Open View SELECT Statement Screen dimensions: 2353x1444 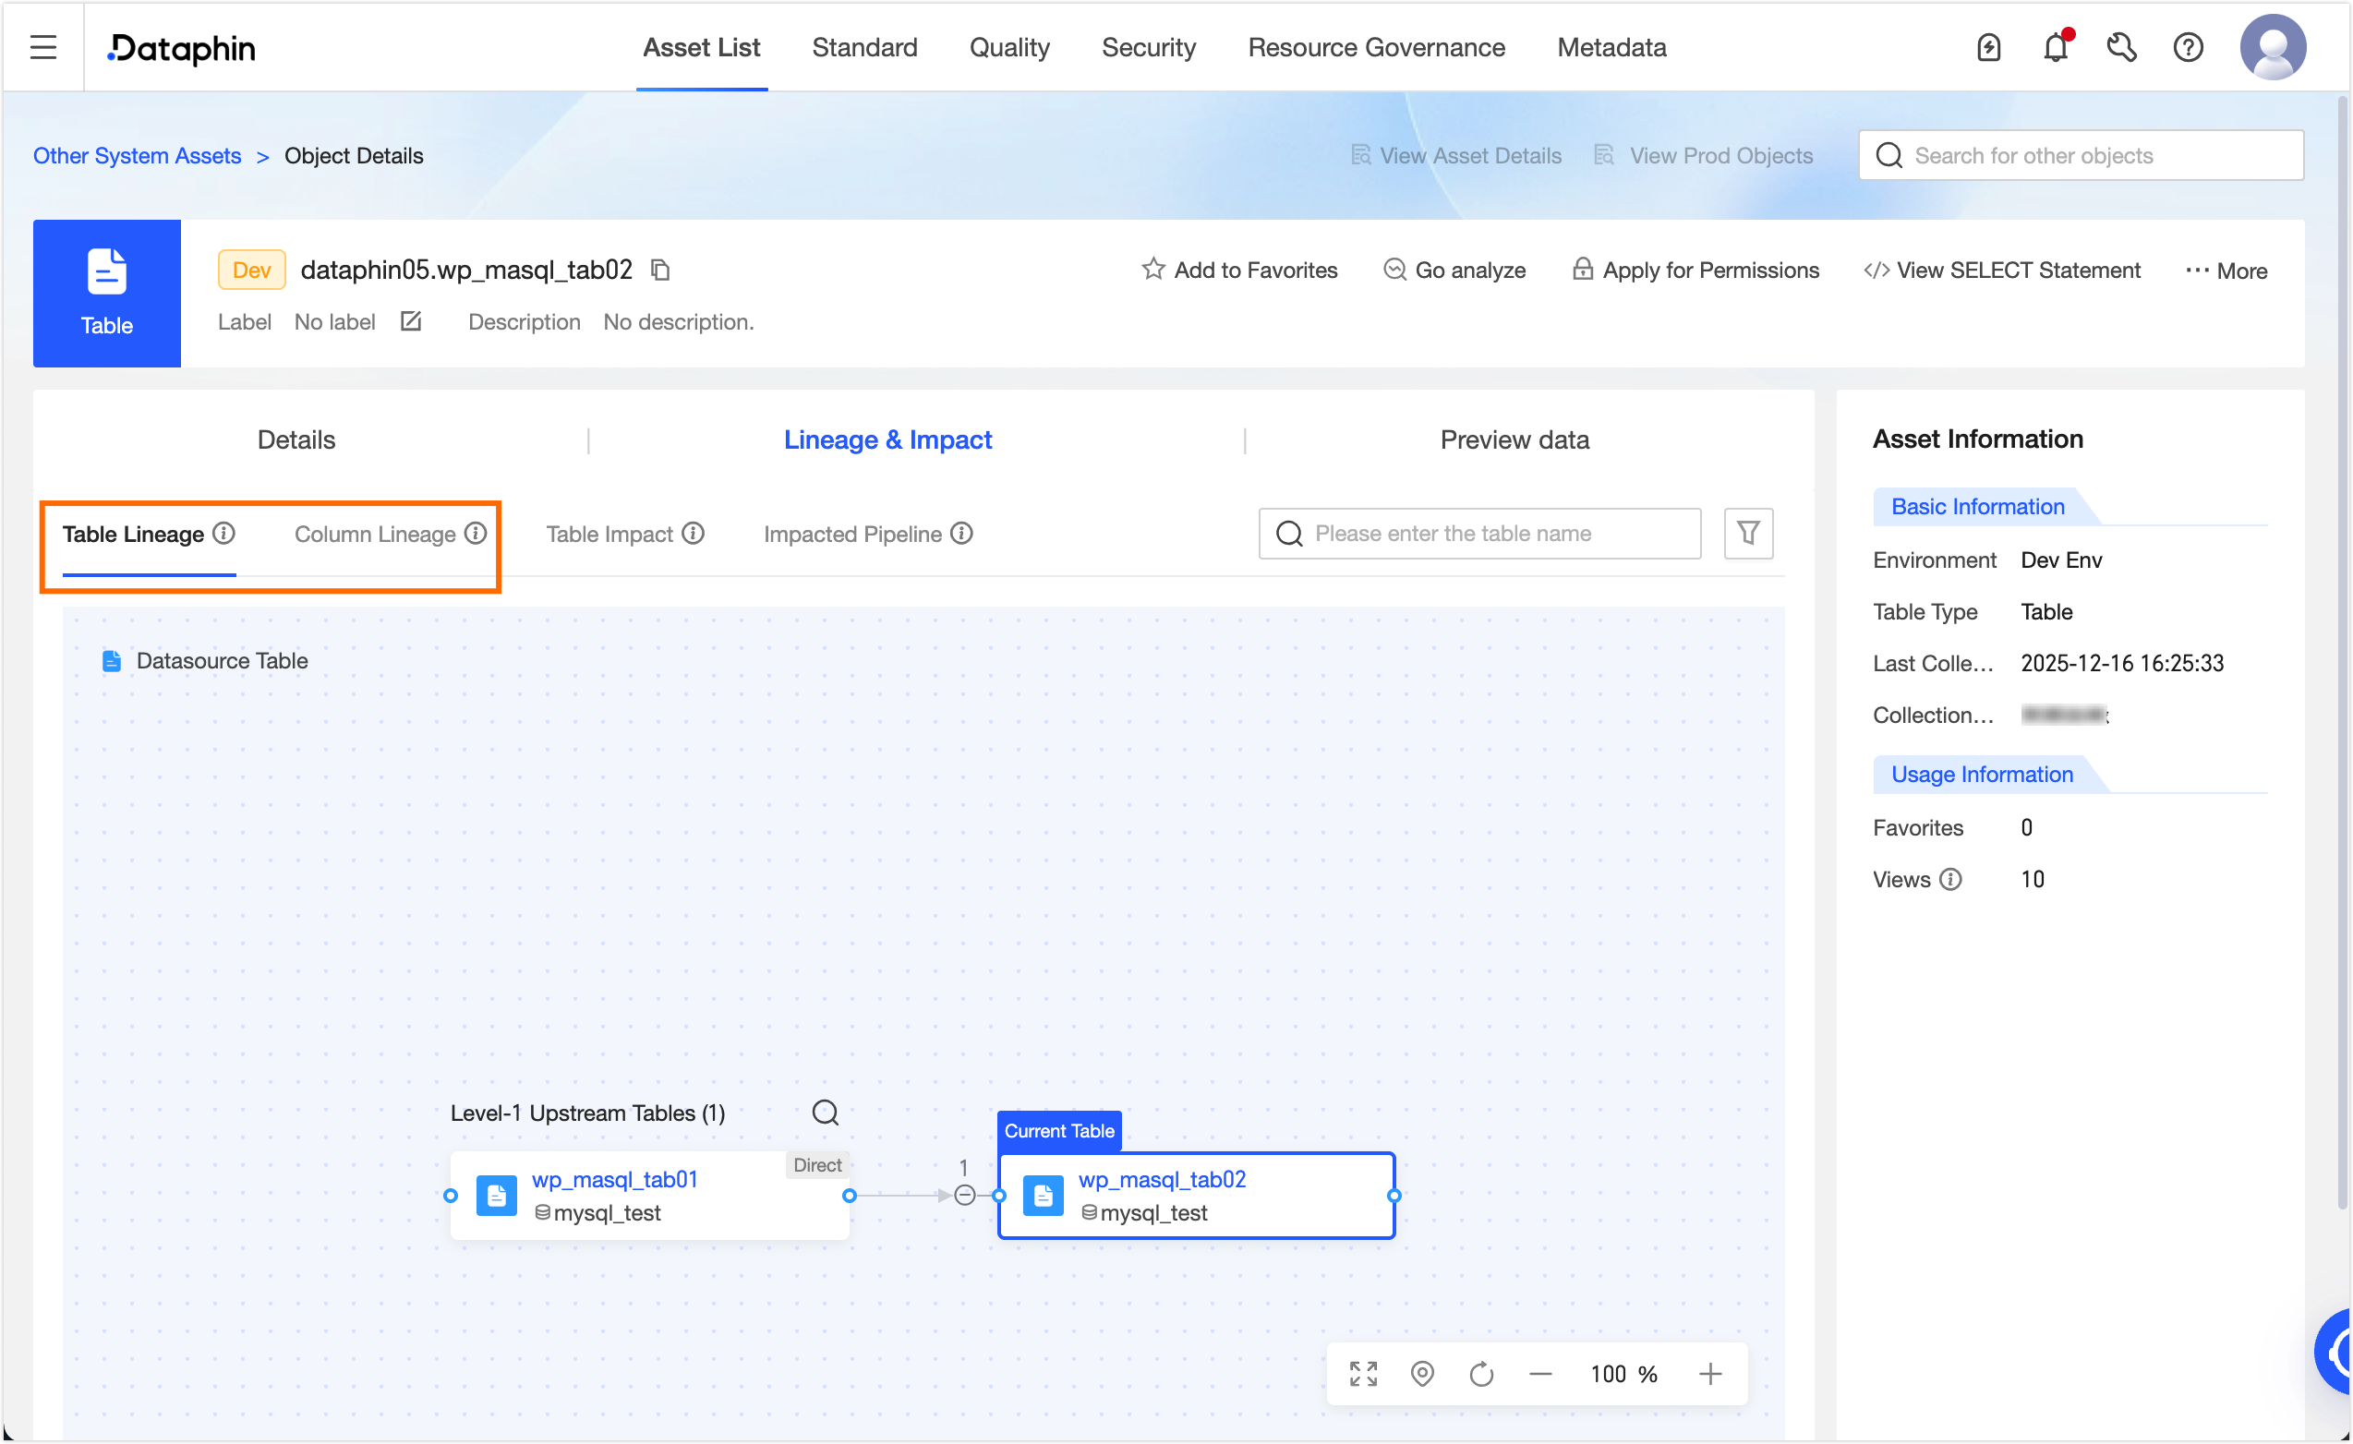point(2001,271)
